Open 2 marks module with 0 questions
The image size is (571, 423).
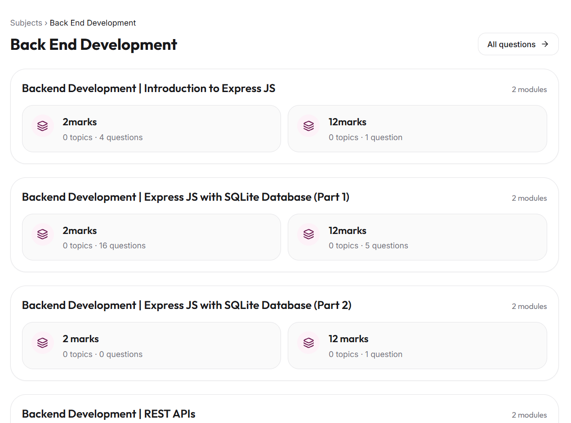click(152, 345)
